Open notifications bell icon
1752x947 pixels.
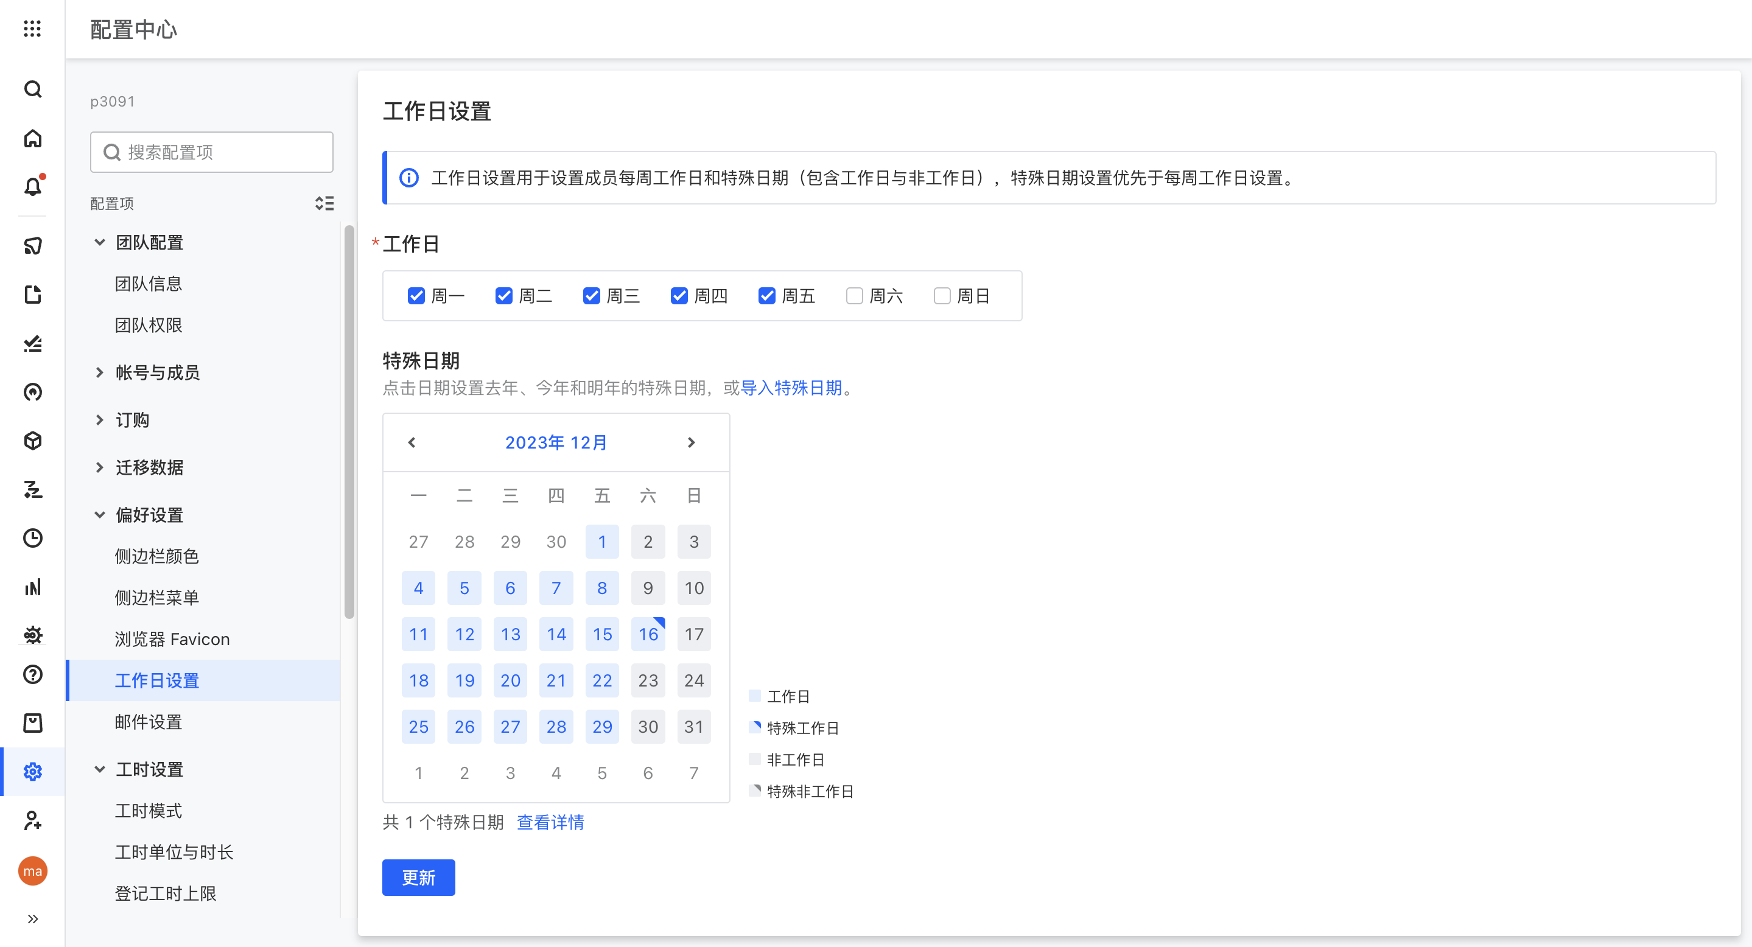coord(33,187)
